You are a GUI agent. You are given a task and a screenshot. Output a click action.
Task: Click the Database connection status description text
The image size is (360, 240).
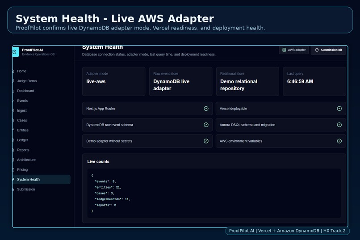tap(149, 55)
